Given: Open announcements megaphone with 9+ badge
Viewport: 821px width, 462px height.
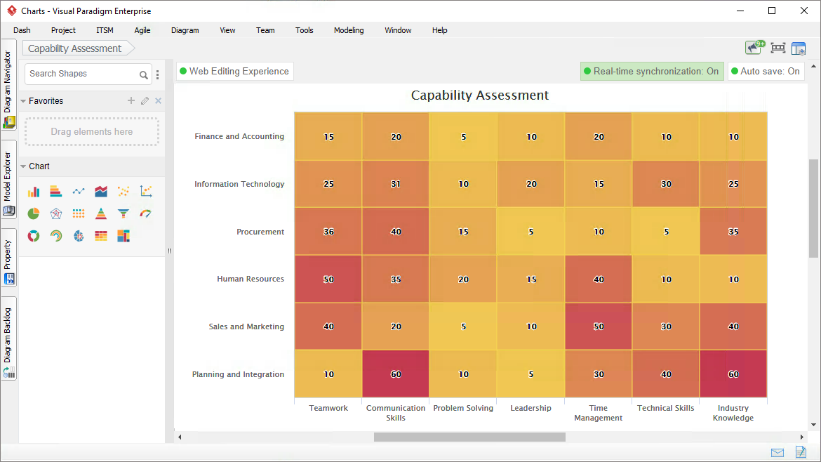Looking at the screenshot, I should pos(754,48).
